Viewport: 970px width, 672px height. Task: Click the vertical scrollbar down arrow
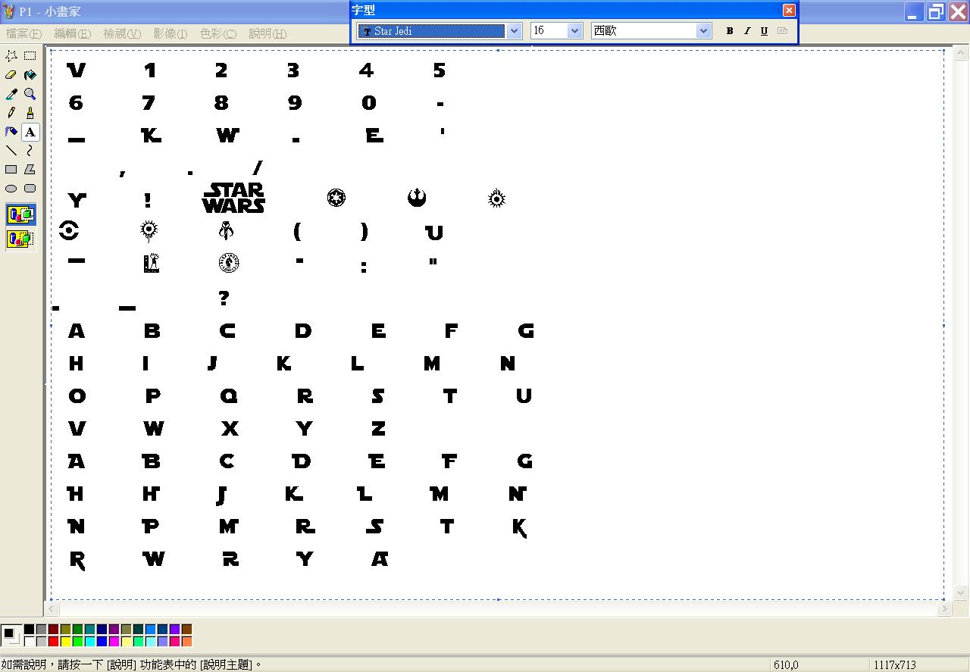[960, 592]
